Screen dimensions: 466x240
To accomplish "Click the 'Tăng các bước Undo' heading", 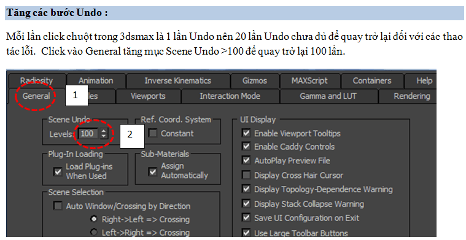I will click(x=57, y=13).
